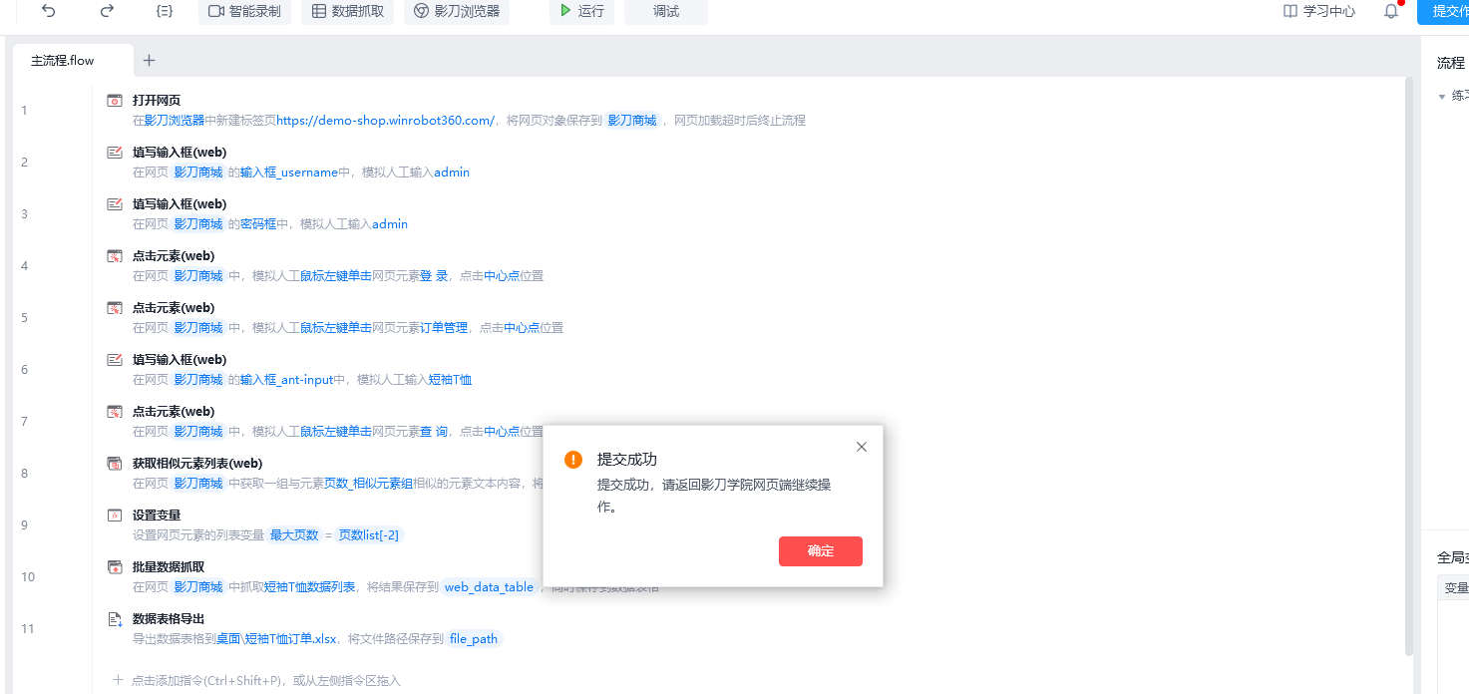Open notifications bell
The image size is (1469, 694).
pyautogui.click(x=1391, y=11)
